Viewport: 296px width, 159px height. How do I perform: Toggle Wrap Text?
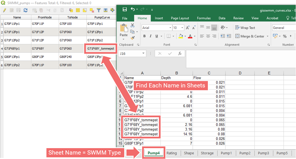coord(245,28)
